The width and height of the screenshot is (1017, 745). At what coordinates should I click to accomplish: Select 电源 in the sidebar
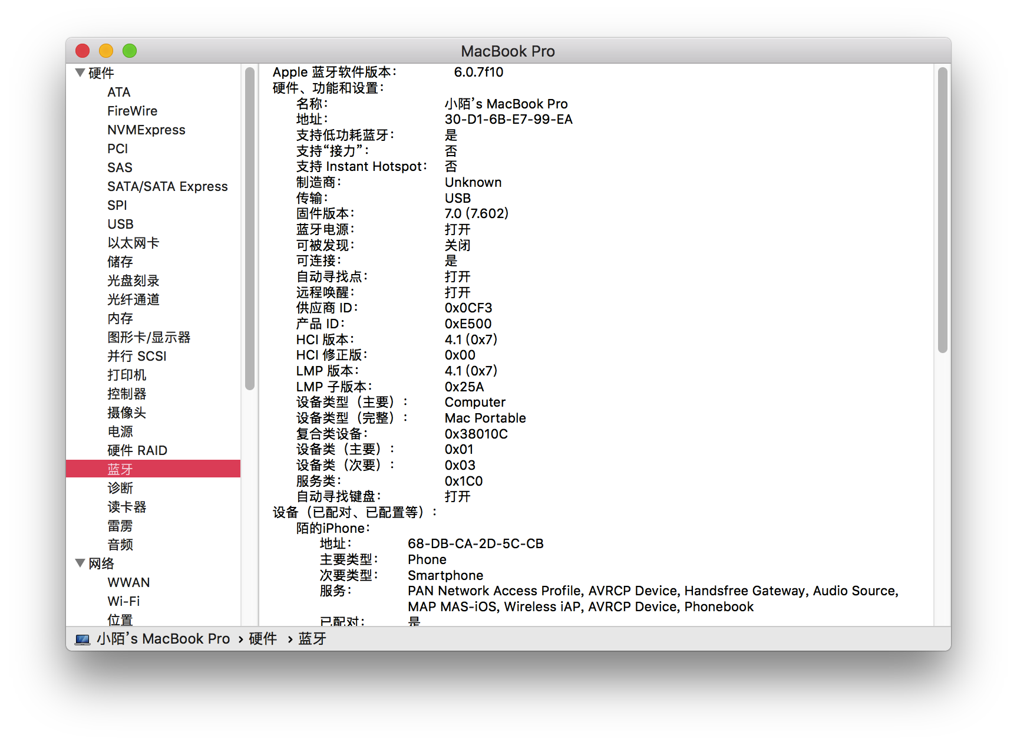(x=120, y=431)
